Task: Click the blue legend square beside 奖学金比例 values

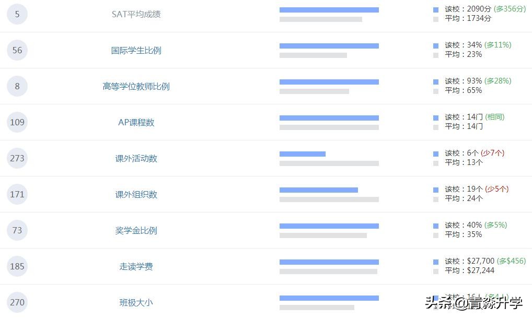Action: click(435, 226)
